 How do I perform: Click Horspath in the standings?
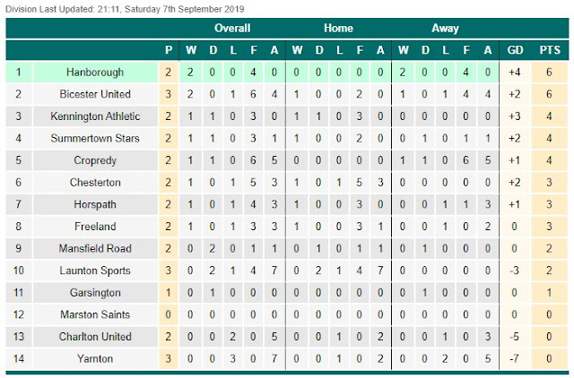(x=95, y=204)
